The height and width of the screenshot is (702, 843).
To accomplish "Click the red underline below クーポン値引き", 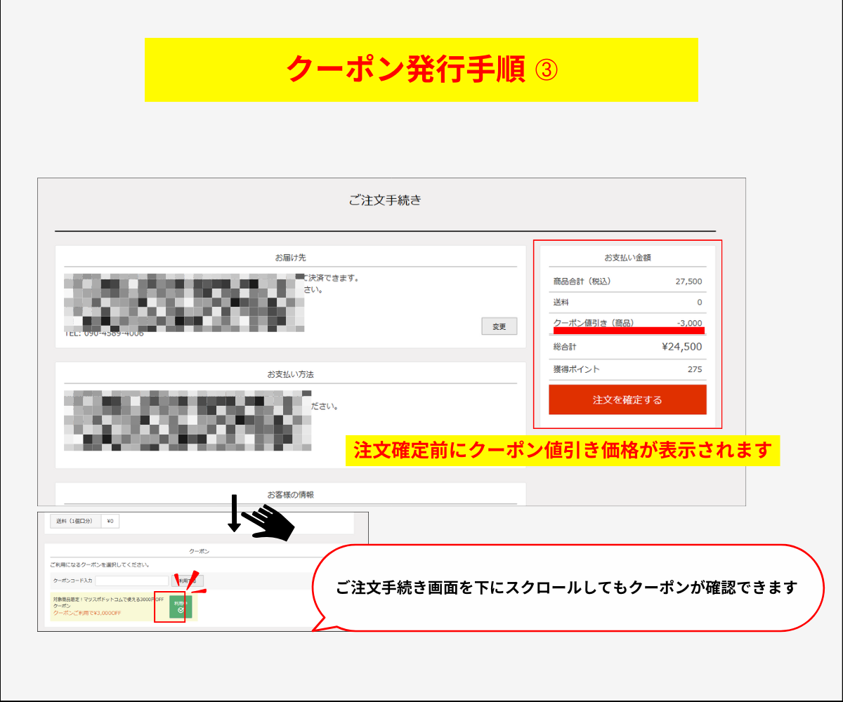I will pos(629,330).
